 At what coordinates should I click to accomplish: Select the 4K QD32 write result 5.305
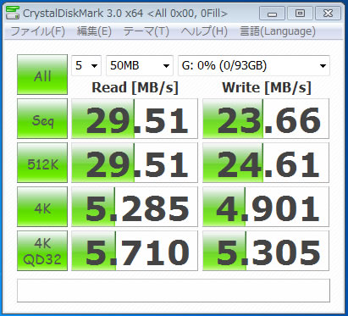pos(266,251)
